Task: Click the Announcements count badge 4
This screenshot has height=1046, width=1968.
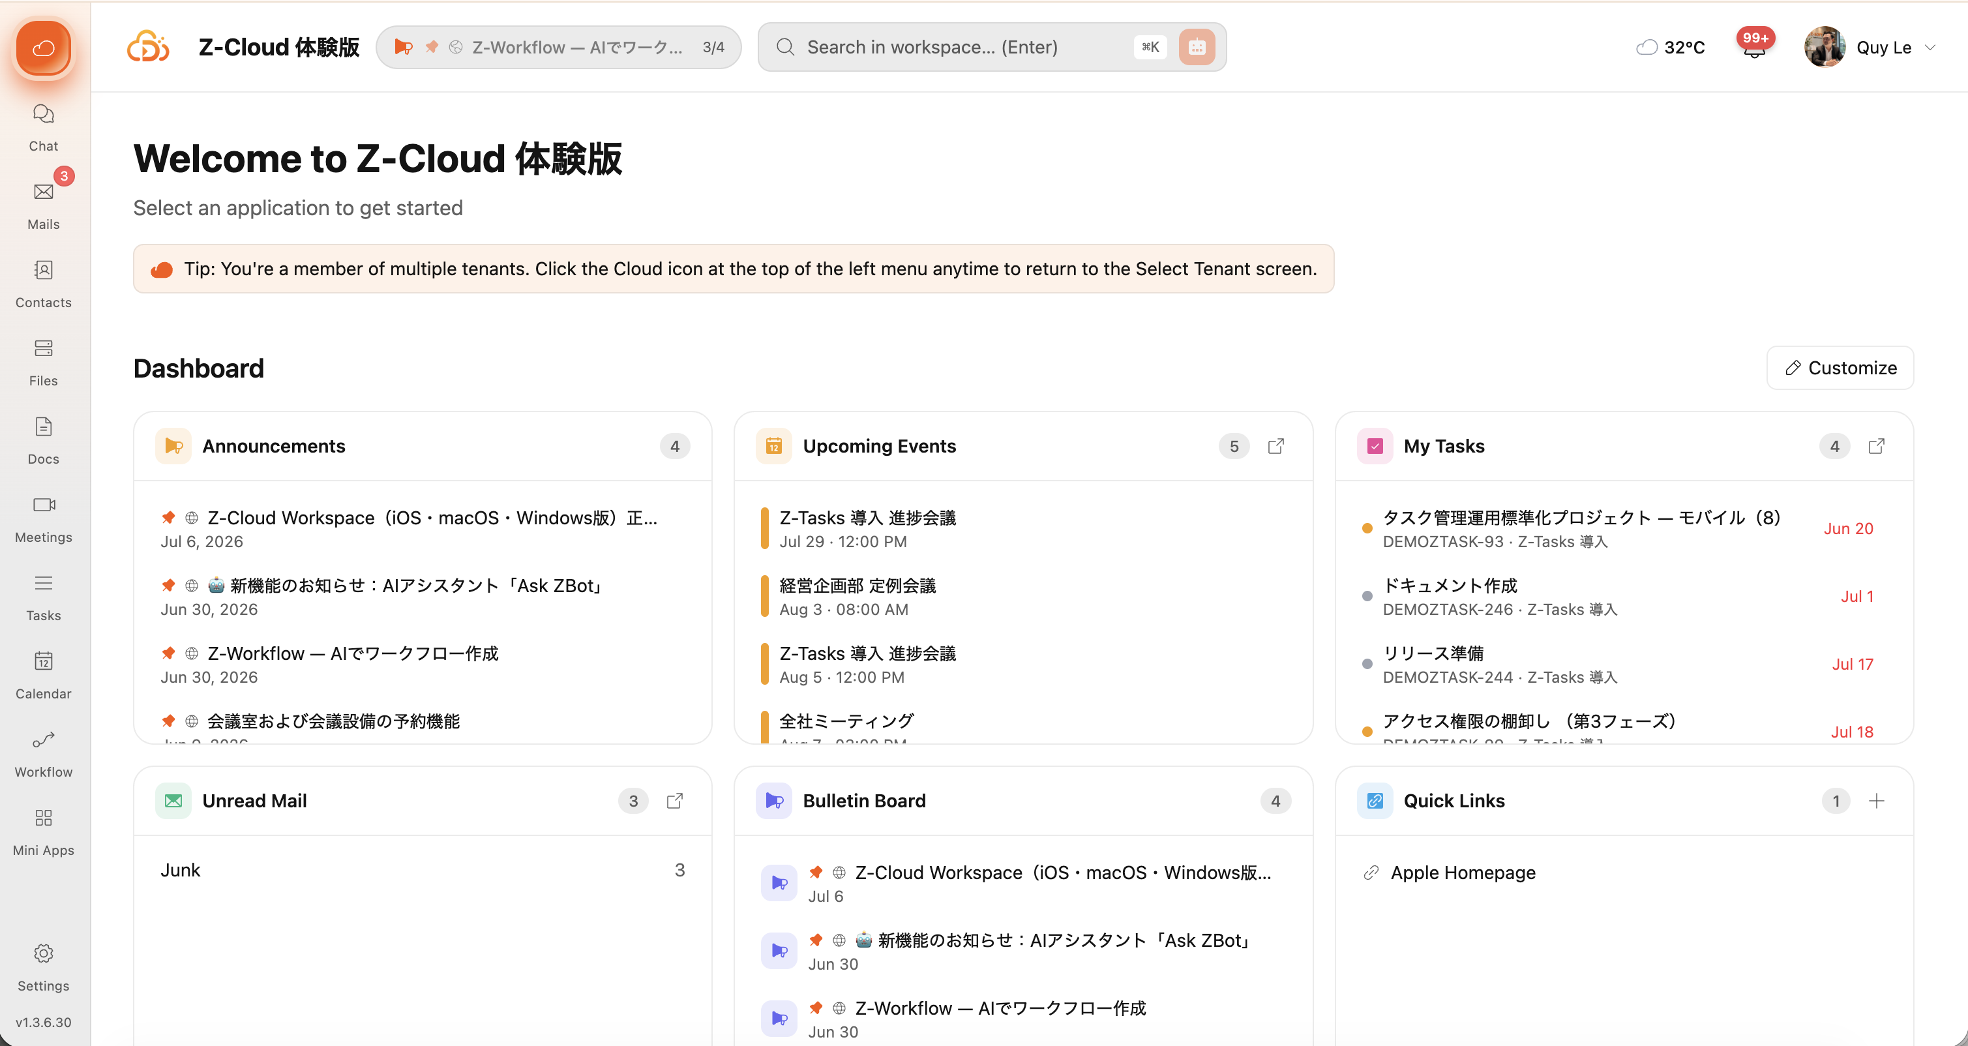Action: [x=675, y=446]
